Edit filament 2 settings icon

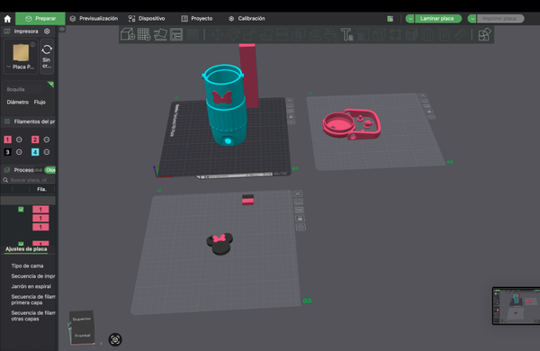pyautogui.click(x=47, y=139)
